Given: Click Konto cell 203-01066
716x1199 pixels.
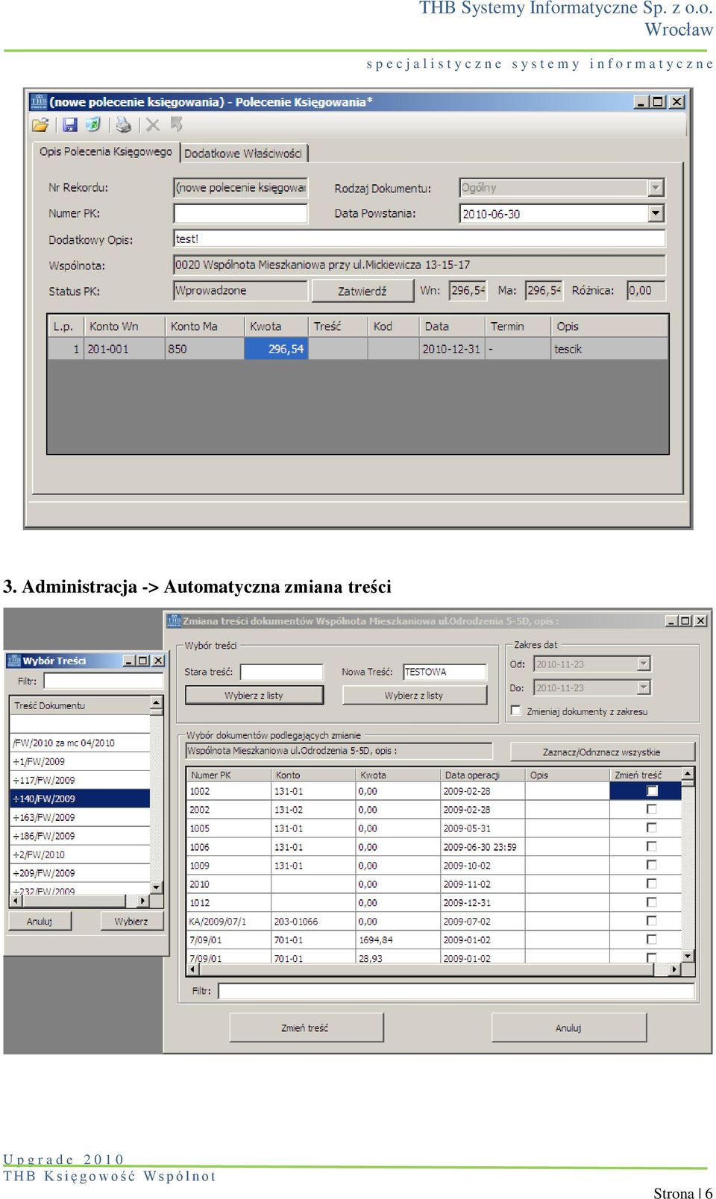Looking at the screenshot, I should pyautogui.click(x=313, y=922).
